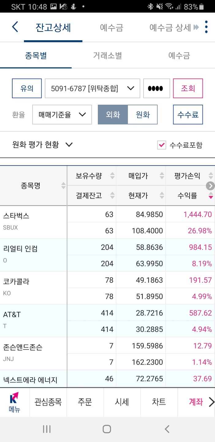This screenshot has width=215, height=442.
Task: Tap the 4.94% return value
Action: pyautogui.click(x=202, y=329)
